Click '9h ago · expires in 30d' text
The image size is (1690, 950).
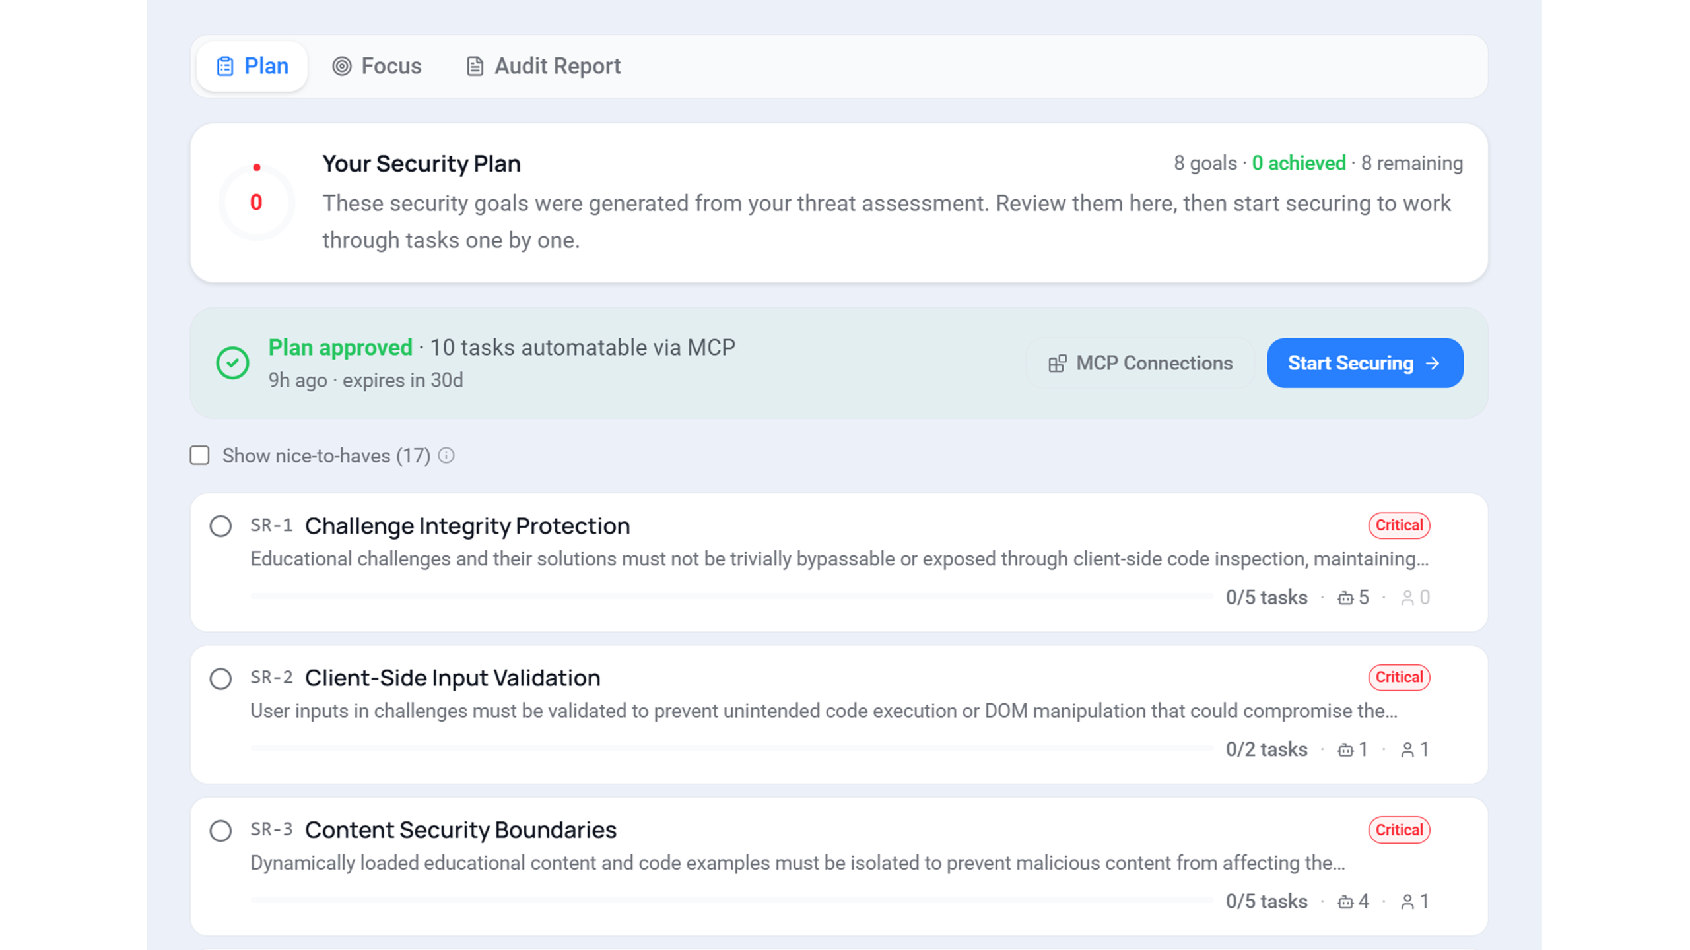click(x=366, y=381)
